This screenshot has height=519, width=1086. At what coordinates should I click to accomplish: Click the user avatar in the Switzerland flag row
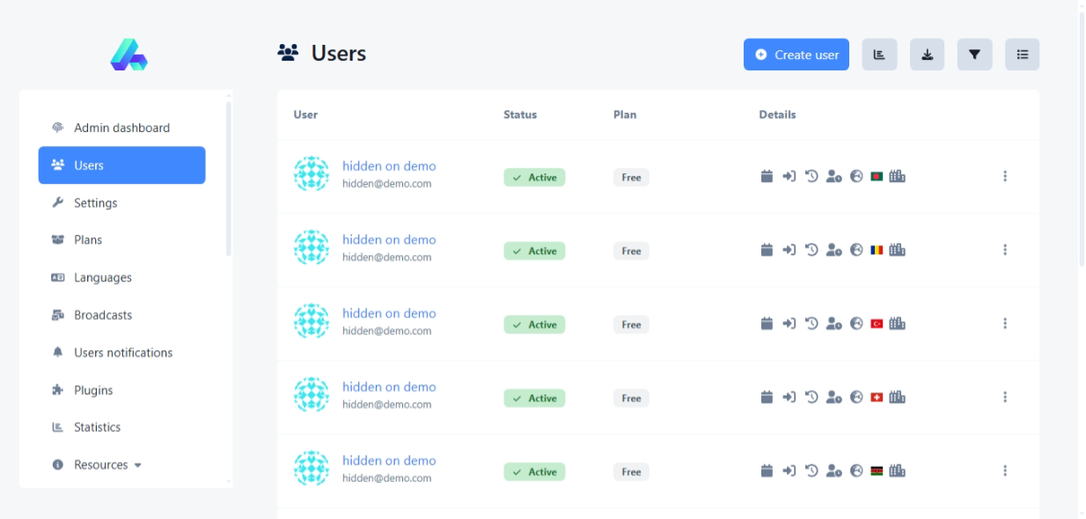point(312,395)
